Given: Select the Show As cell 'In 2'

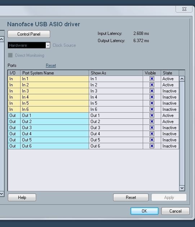Looking at the screenshot, I should [x=116, y=85].
